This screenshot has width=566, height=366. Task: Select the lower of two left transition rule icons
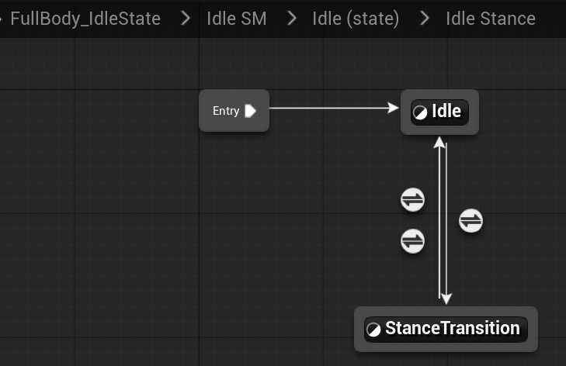coord(412,241)
